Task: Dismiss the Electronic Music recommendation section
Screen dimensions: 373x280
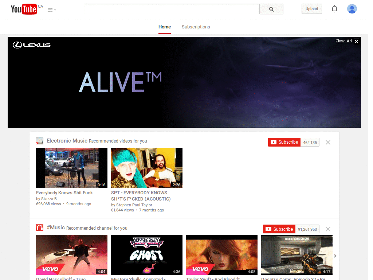Action: pos(328,143)
